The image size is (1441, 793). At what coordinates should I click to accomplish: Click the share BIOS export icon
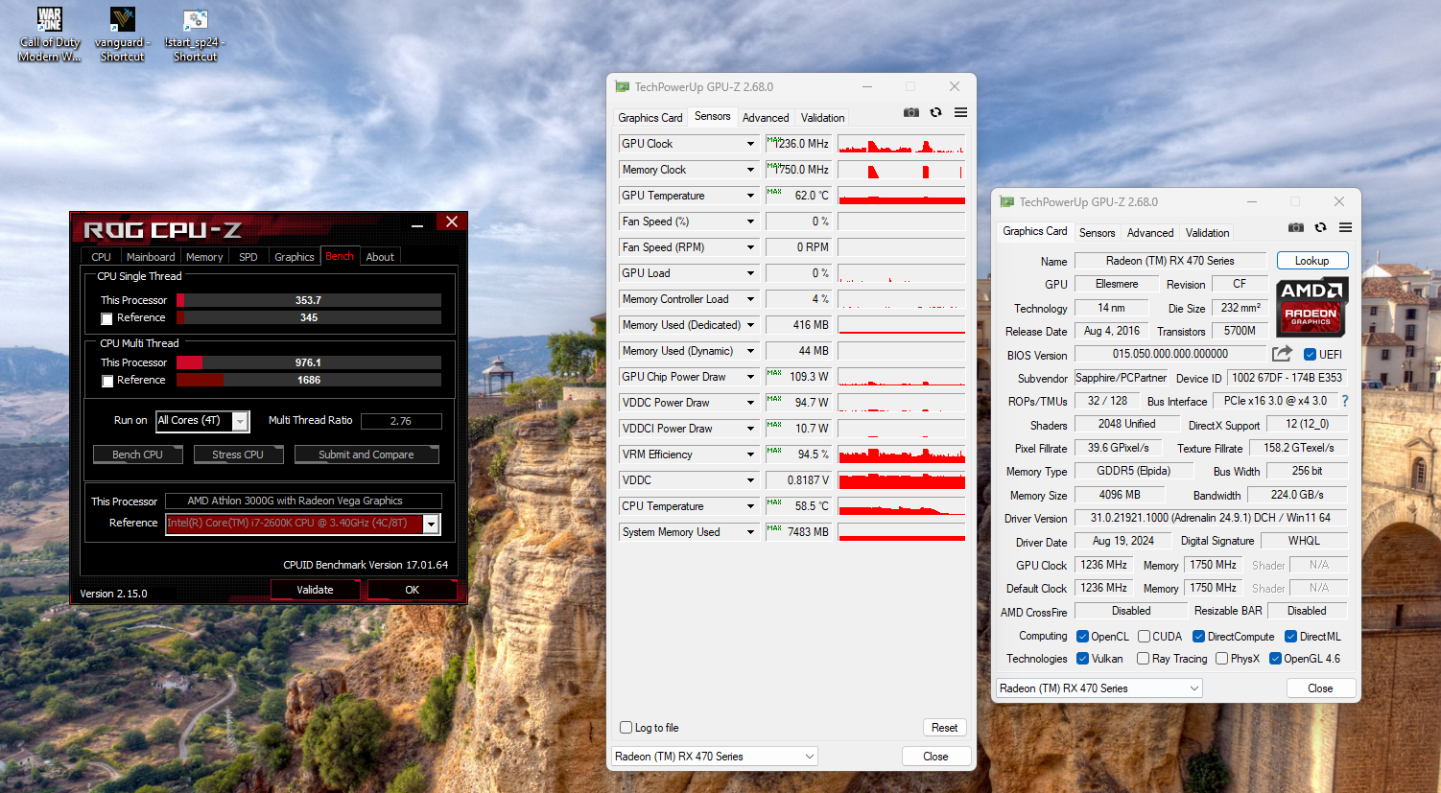[1282, 354]
